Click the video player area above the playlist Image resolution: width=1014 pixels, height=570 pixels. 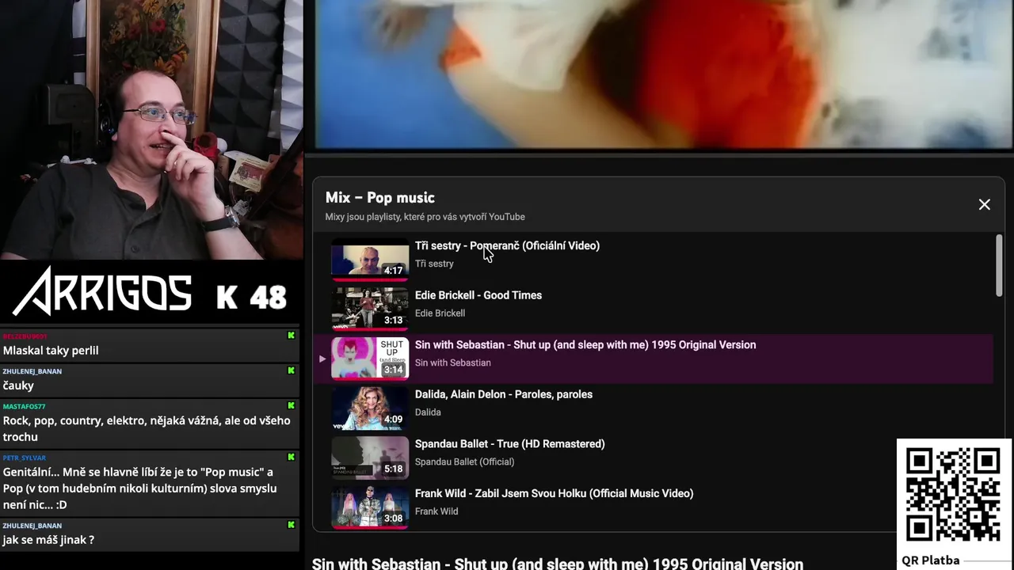tap(664, 74)
